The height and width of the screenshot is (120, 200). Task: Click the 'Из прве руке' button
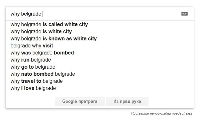[127, 102]
